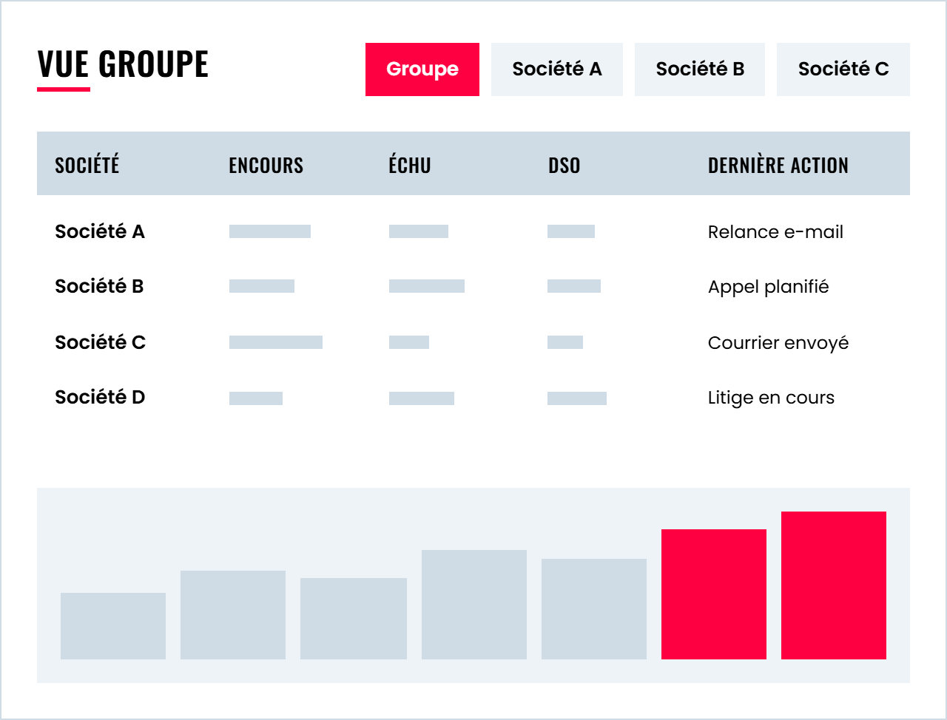Click the tallest red chart bar
Screen dimensions: 947x720
[x=834, y=585]
